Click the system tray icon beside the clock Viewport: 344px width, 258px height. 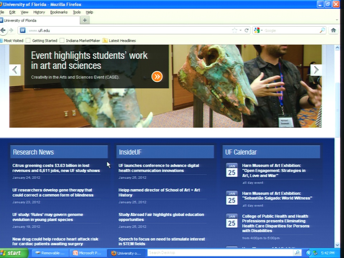point(315,253)
